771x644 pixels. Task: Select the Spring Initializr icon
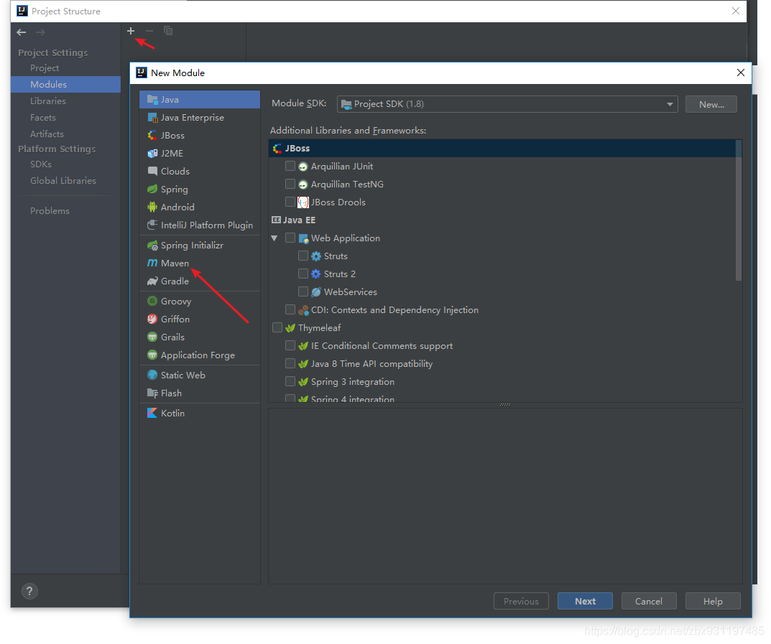click(x=152, y=245)
